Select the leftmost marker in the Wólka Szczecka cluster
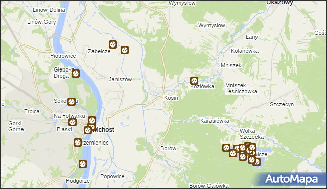Screen dimensions: 327x189 226,148
